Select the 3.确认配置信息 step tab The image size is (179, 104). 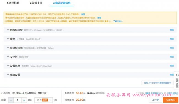pos(62,3)
